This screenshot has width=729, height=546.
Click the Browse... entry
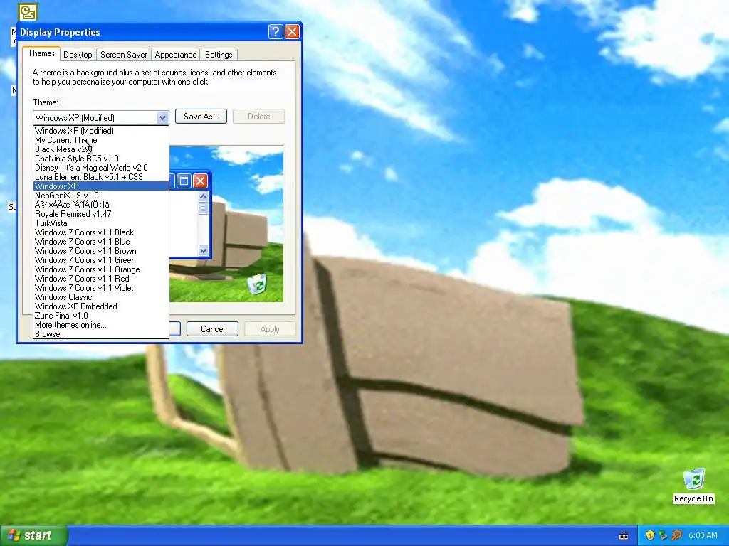(101, 334)
